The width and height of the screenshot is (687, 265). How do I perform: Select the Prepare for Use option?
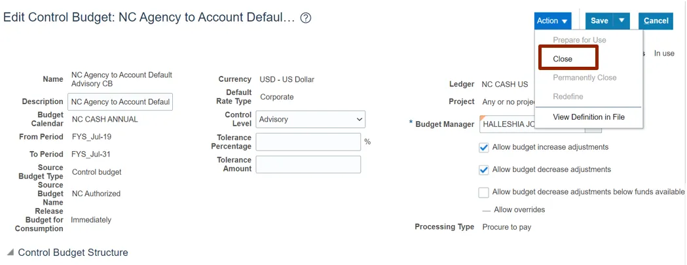coord(580,40)
